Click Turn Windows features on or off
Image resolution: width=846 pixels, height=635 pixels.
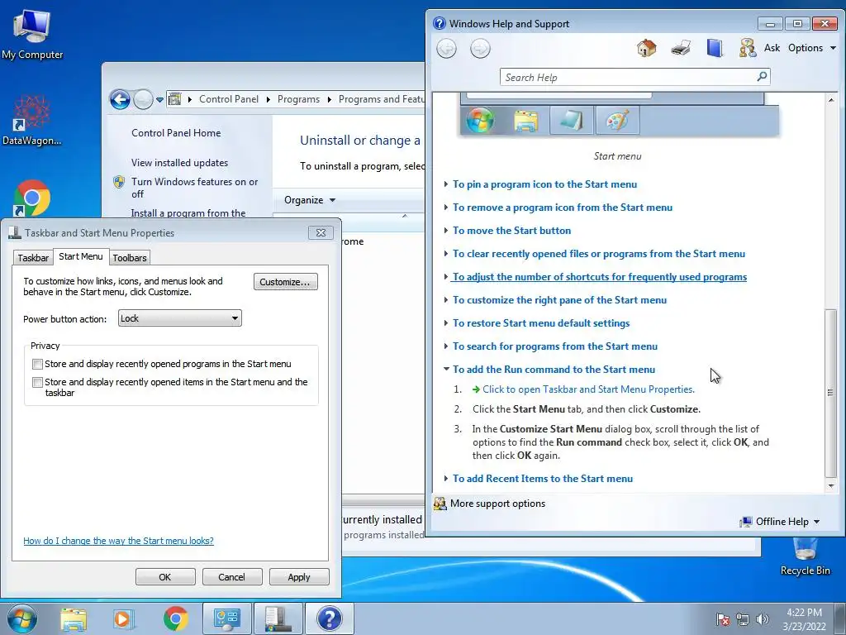pos(194,188)
